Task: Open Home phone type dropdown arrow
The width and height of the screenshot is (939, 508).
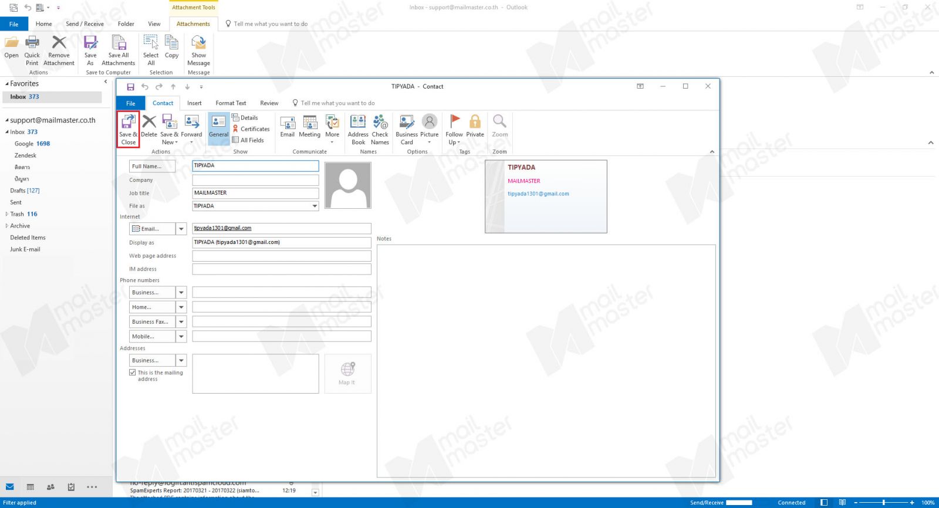Action: 181,307
